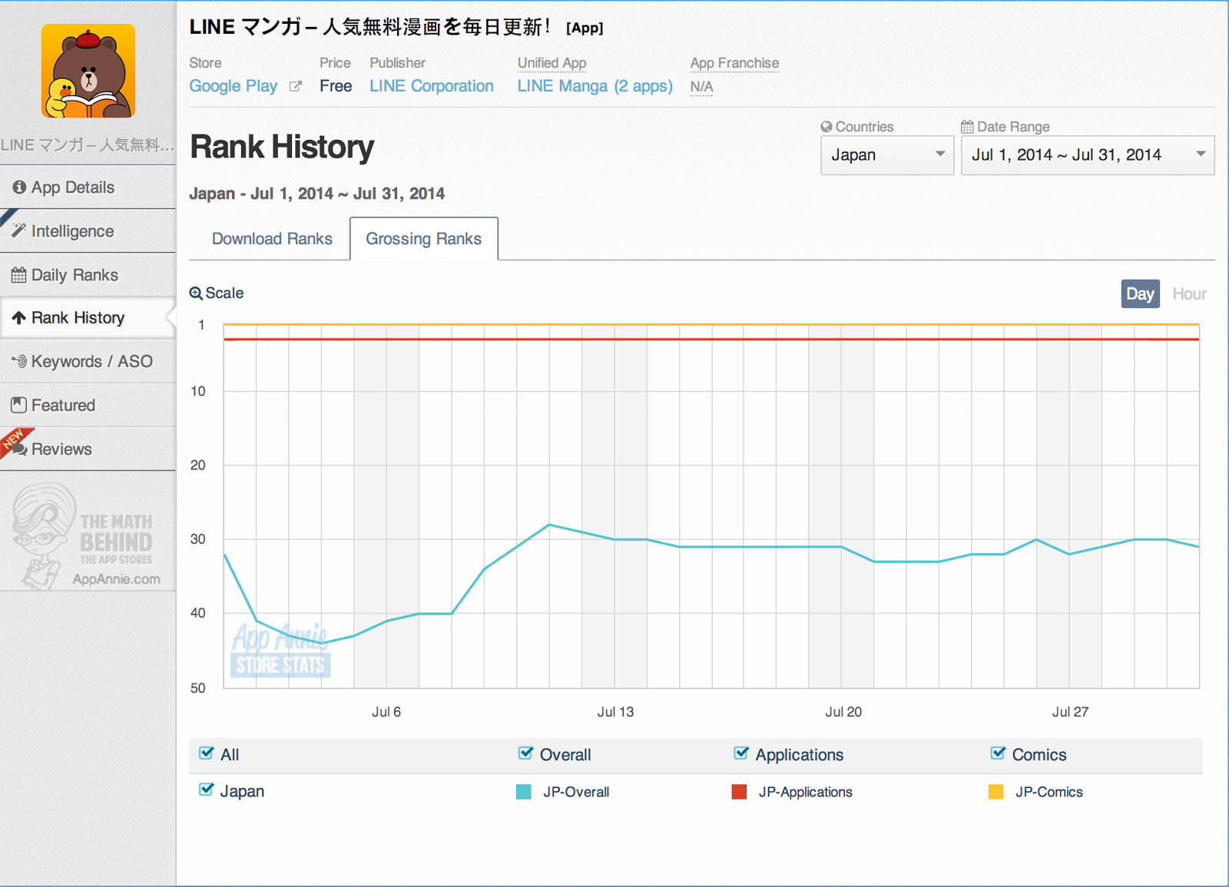Go to Daily Ranks page
This screenshot has width=1229, height=887.
[x=88, y=275]
